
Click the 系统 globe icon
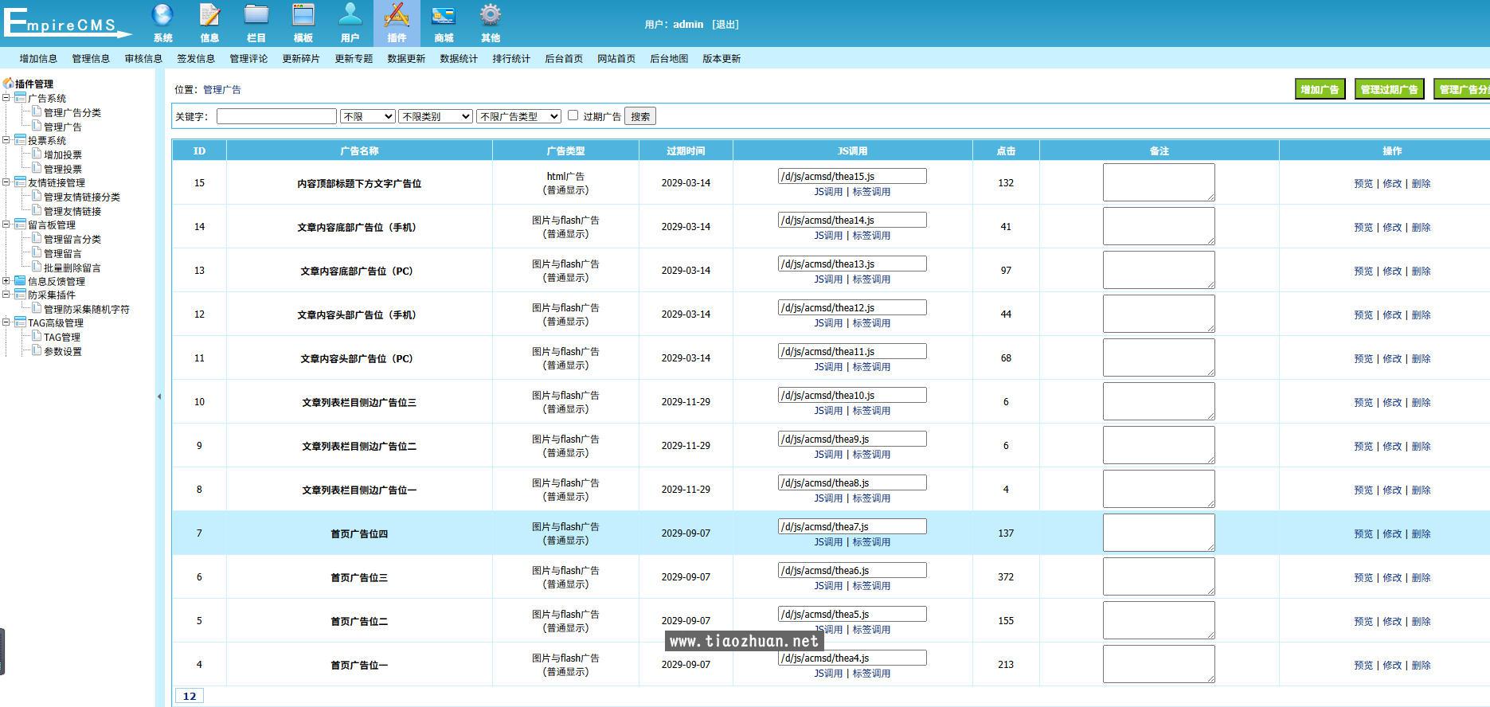[162, 16]
